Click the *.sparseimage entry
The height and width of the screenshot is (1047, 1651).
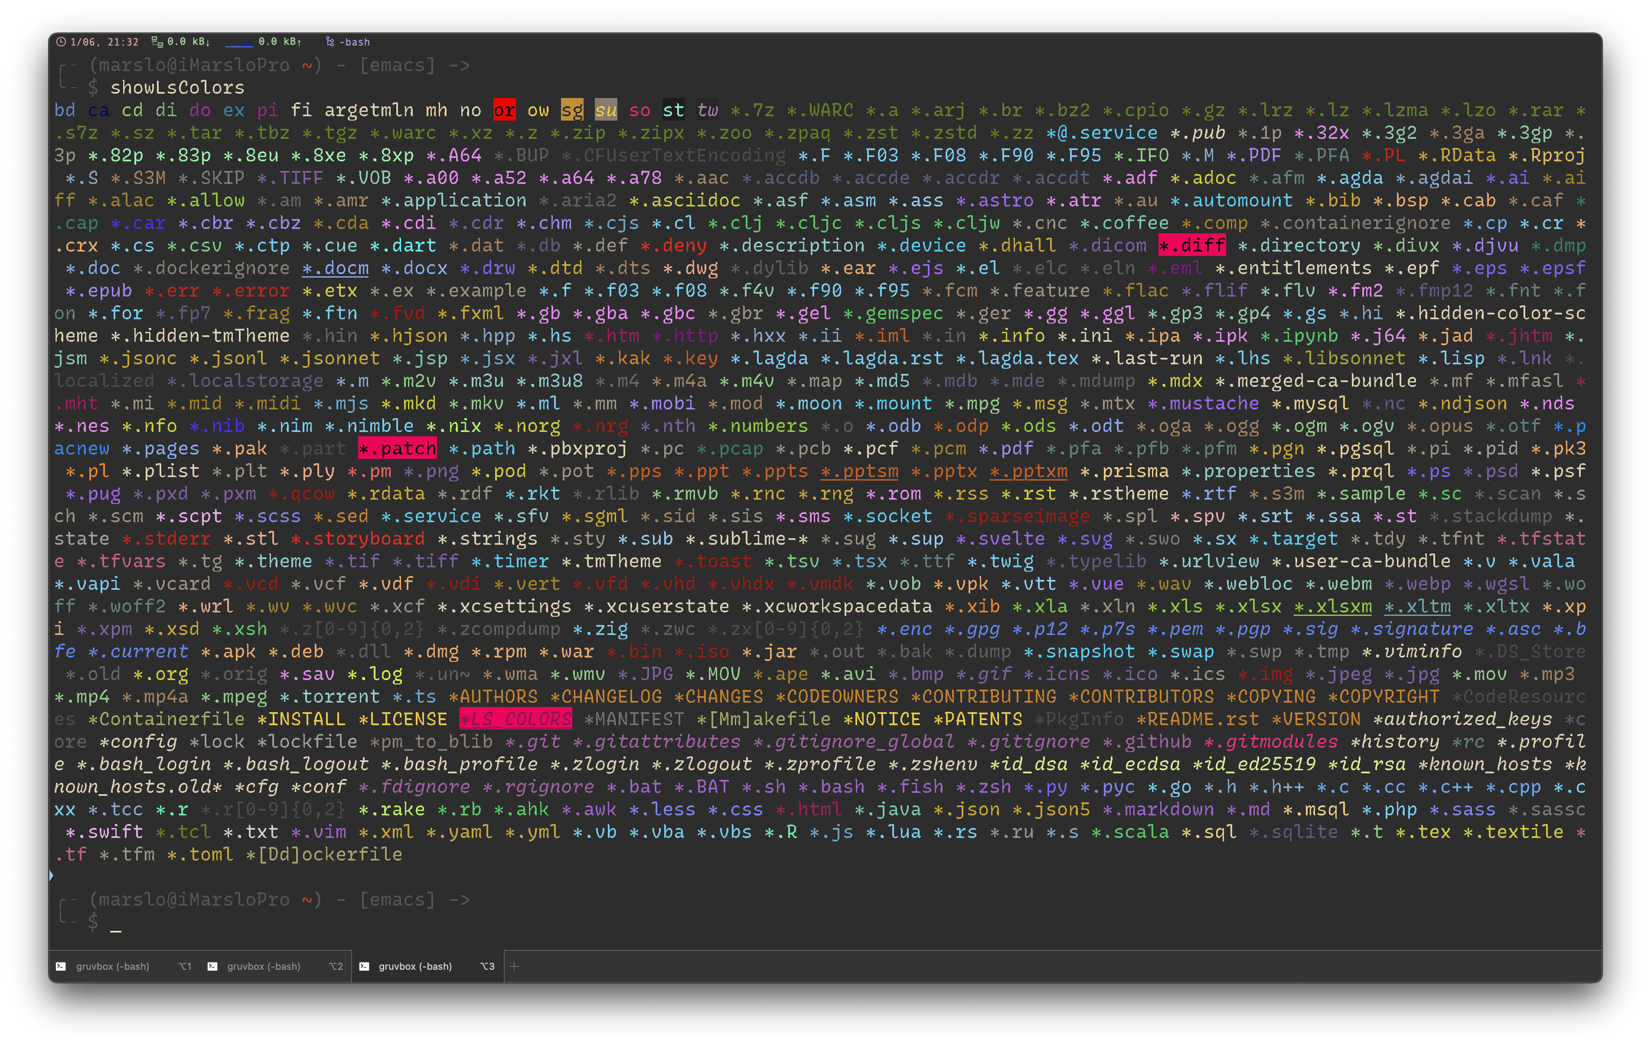(1018, 516)
